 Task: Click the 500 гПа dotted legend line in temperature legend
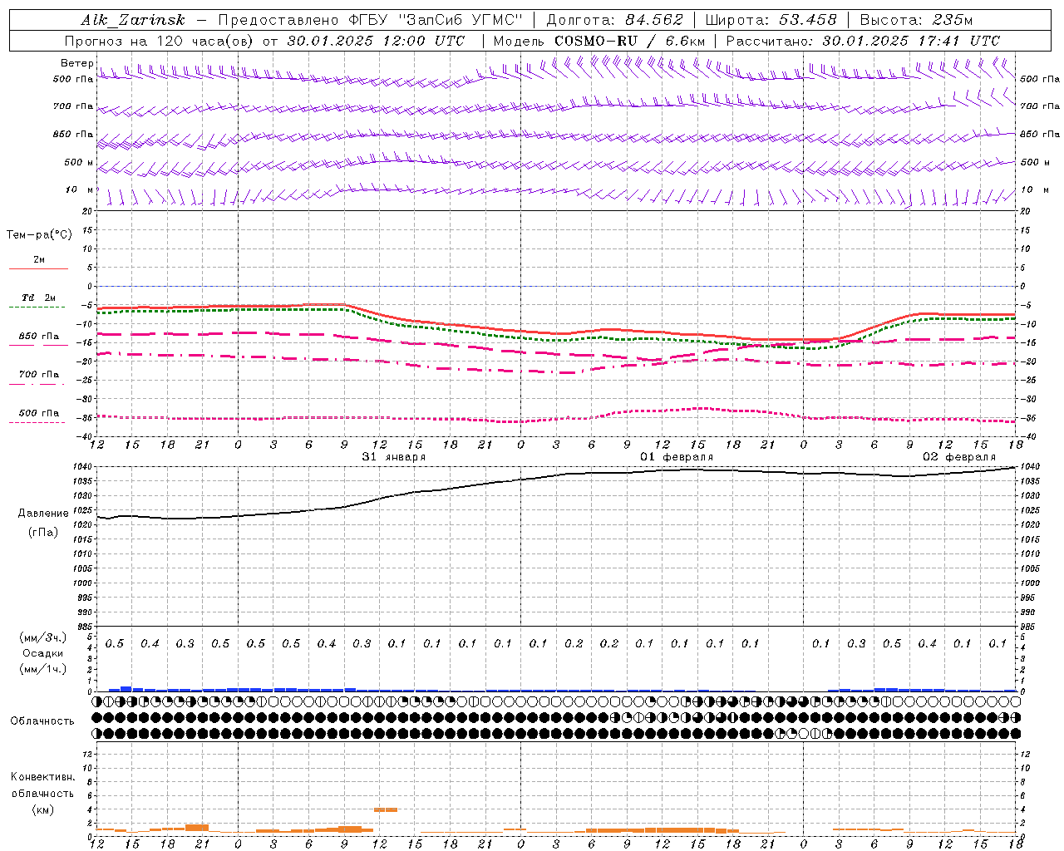coord(37,423)
